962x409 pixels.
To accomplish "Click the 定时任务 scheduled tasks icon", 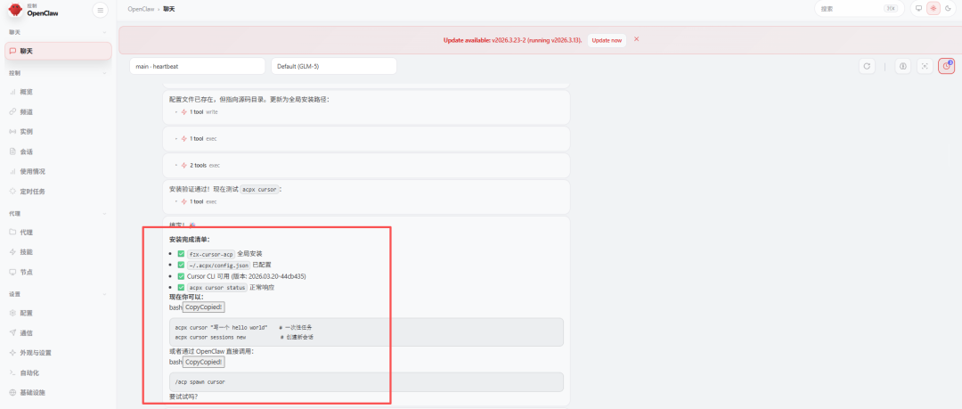I will tap(12, 192).
